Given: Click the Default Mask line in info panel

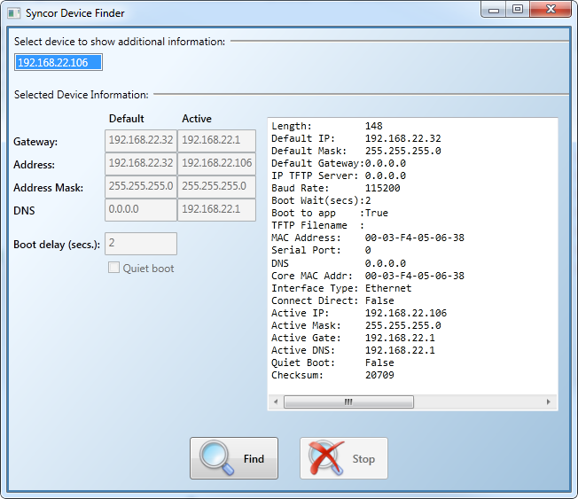Looking at the screenshot, I should coord(356,151).
